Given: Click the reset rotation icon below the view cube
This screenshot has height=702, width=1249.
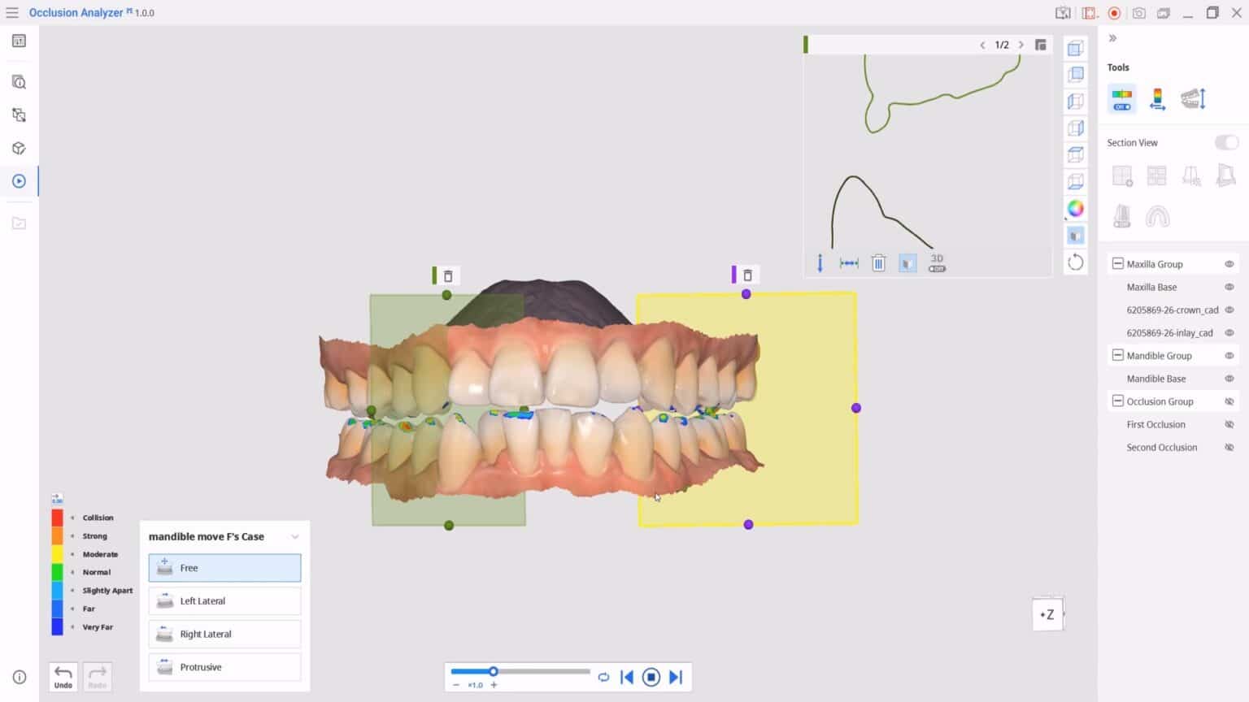Looking at the screenshot, I should coord(1075,262).
